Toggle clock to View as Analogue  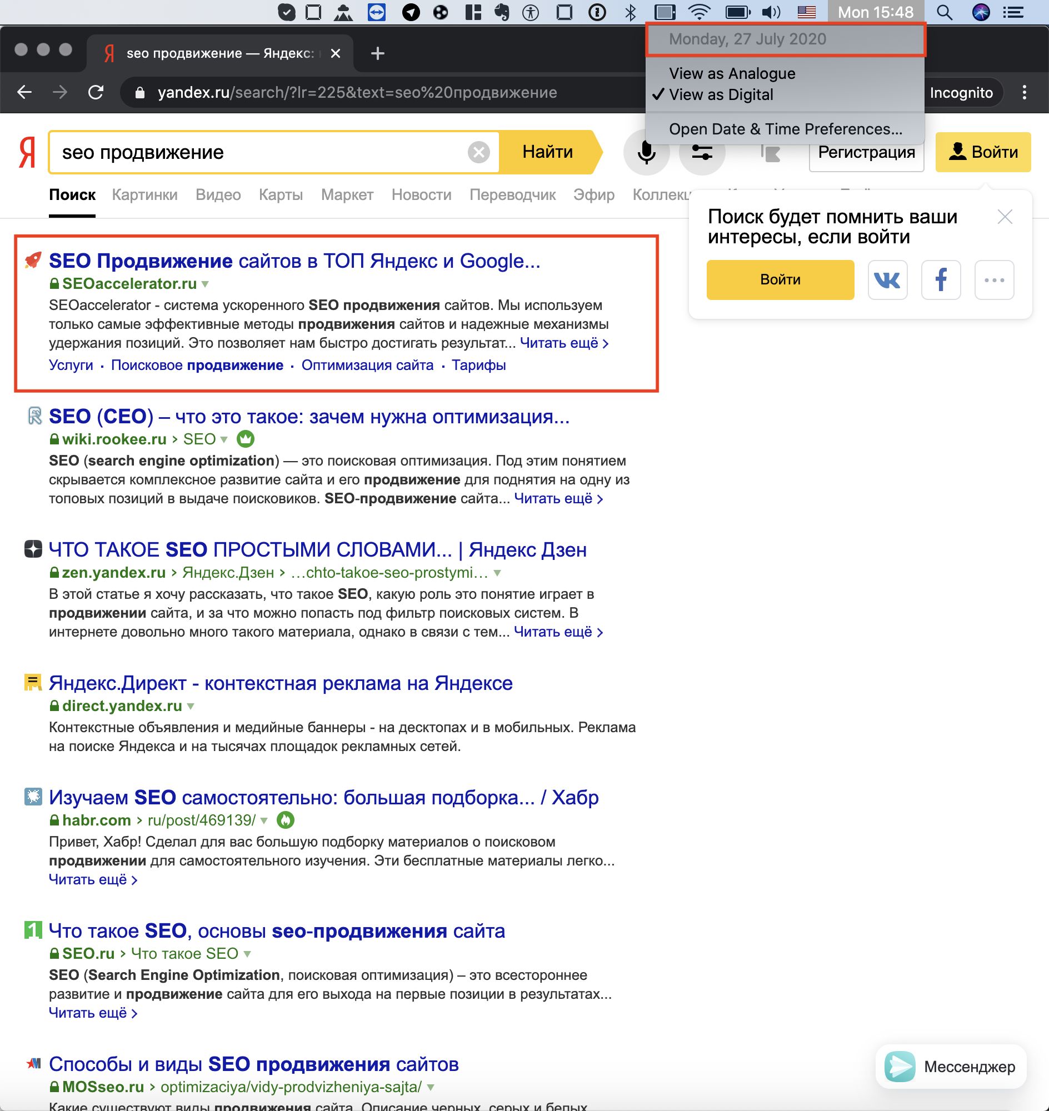(x=732, y=73)
